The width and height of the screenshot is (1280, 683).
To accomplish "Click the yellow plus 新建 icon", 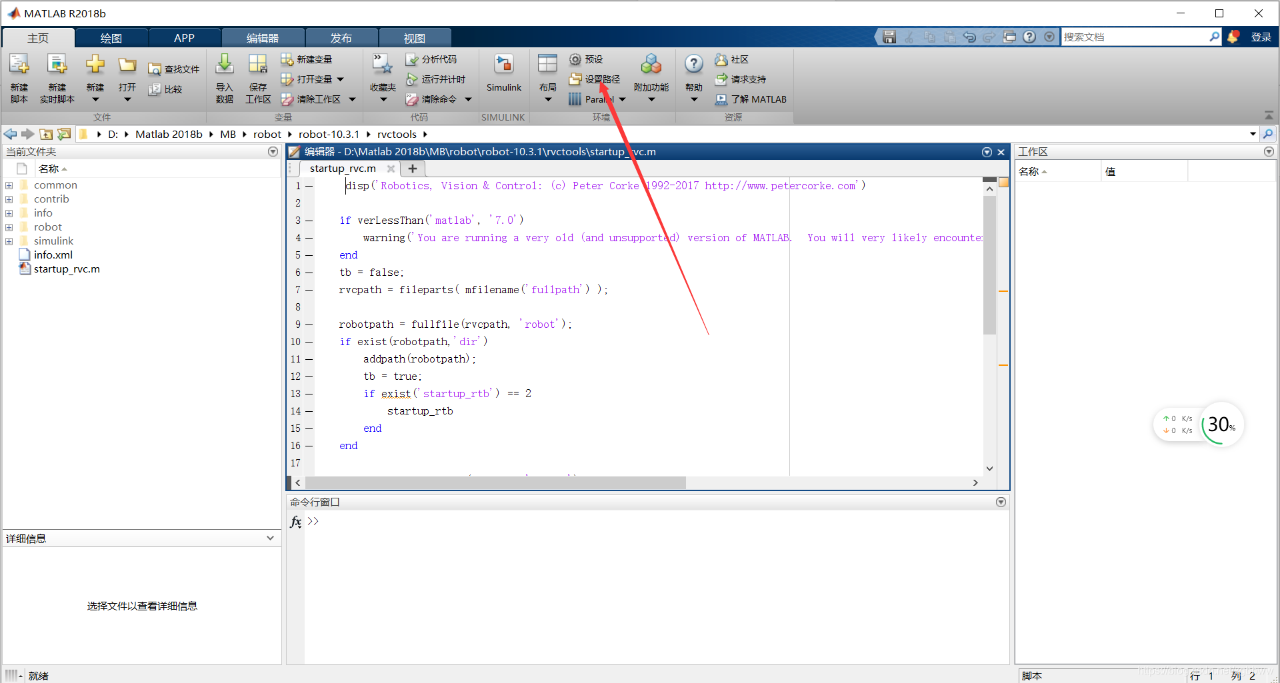I will (x=95, y=65).
